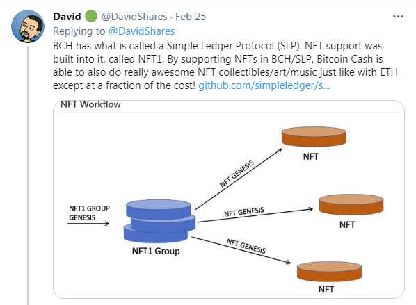
Task: Open the tweet's three-dot more options menu
Action: pos(398,17)
